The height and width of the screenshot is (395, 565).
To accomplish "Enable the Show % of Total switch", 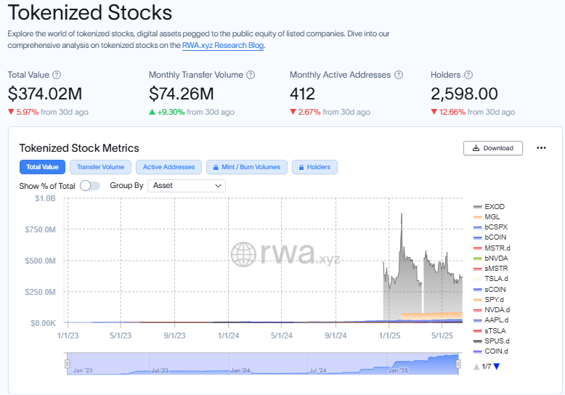I will (90, 186).
